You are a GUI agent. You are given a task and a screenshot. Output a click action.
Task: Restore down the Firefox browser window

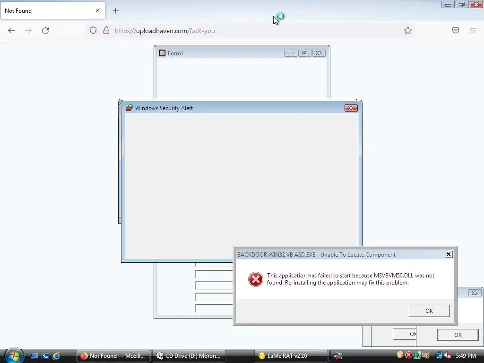462,5
